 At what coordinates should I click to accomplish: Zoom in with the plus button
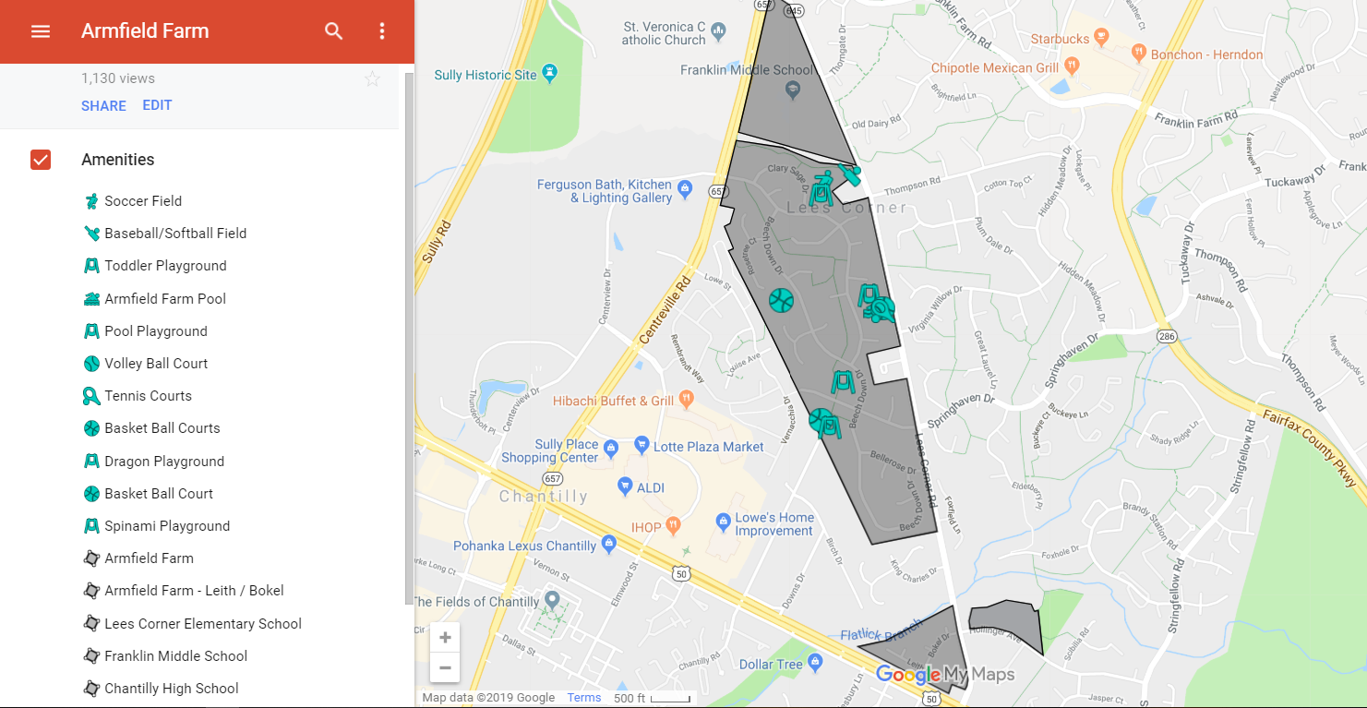[445, 638]
